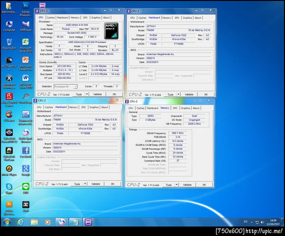Launch Microsoft Excel 2010 from the desktop

tap(25, 42)
